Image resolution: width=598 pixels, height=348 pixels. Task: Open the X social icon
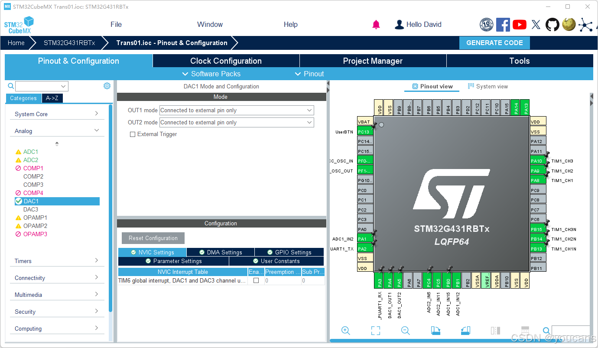(536, 25)
